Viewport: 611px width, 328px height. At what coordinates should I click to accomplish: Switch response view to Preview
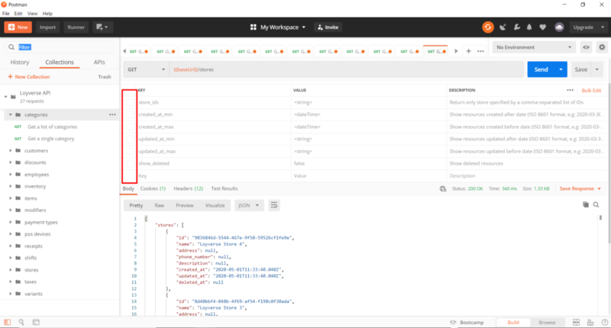click(x=184, y=205)
